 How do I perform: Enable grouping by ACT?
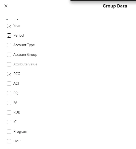(x=9, y=84)
